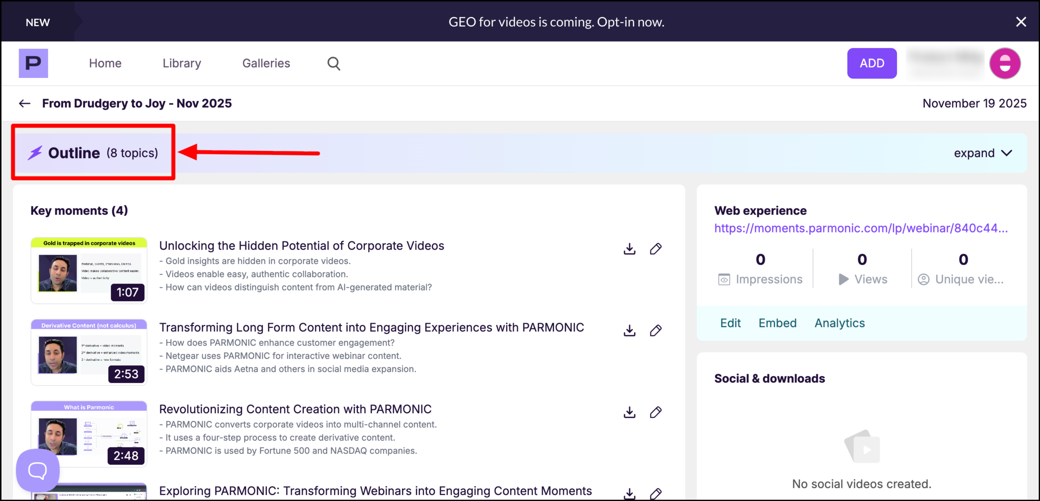Expand the Outline section
Screen dimensions: 1040x501
(983, 153)
